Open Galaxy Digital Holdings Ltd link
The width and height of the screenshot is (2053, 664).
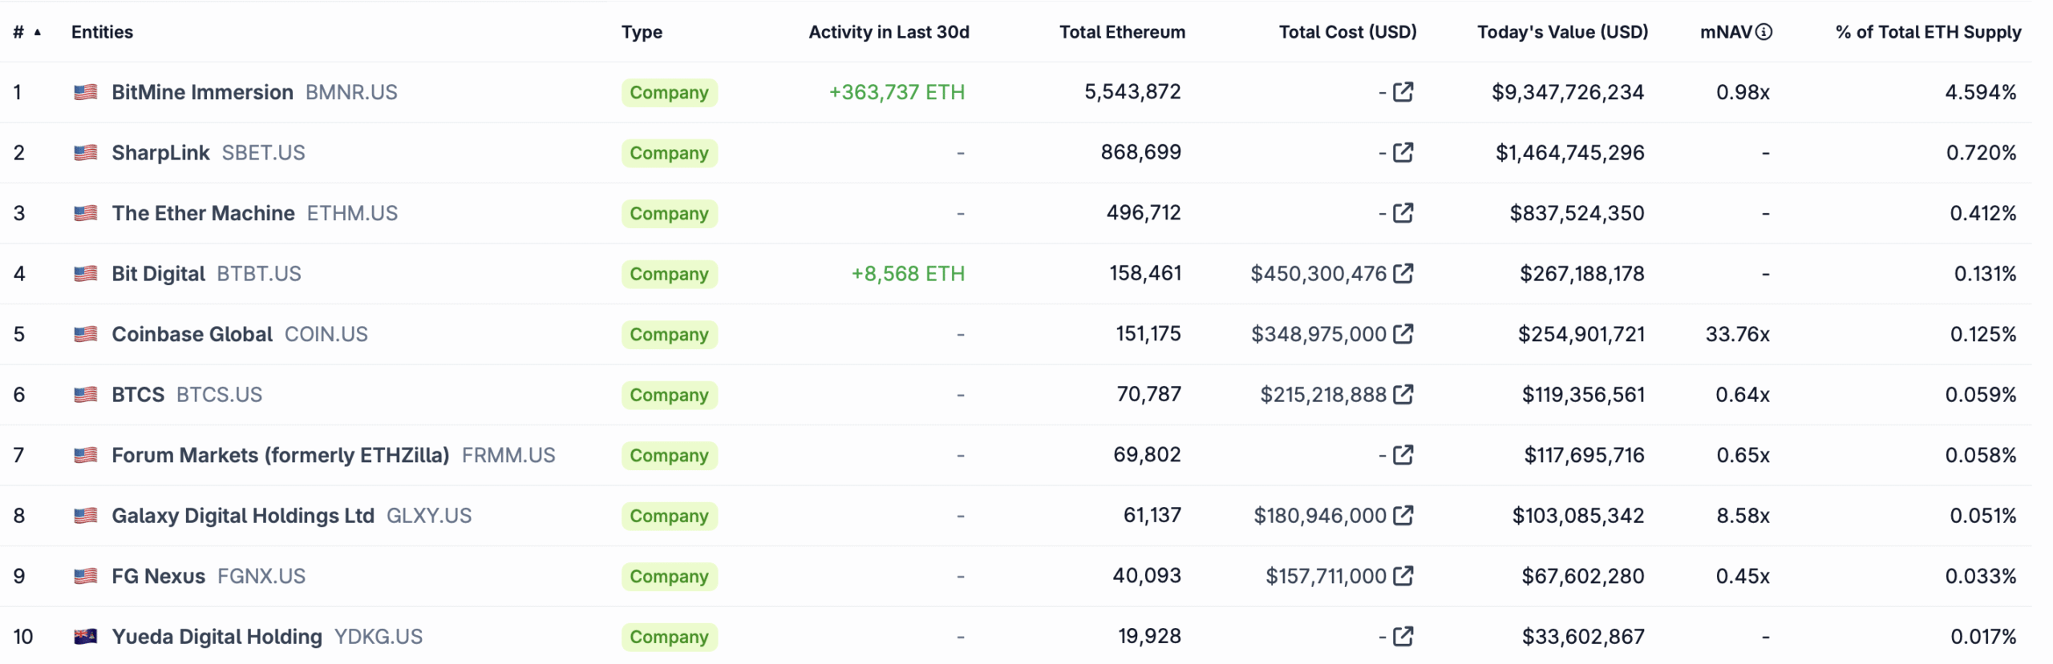pyautogui.click(x=243, y=515)
